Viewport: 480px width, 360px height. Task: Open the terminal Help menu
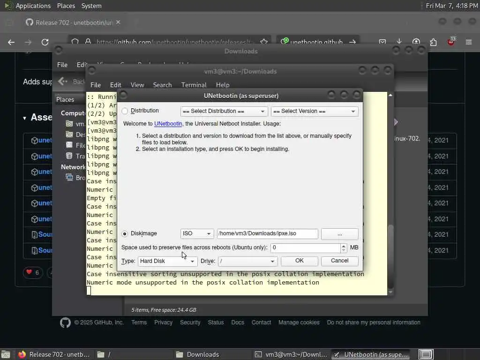coord(223,85)
